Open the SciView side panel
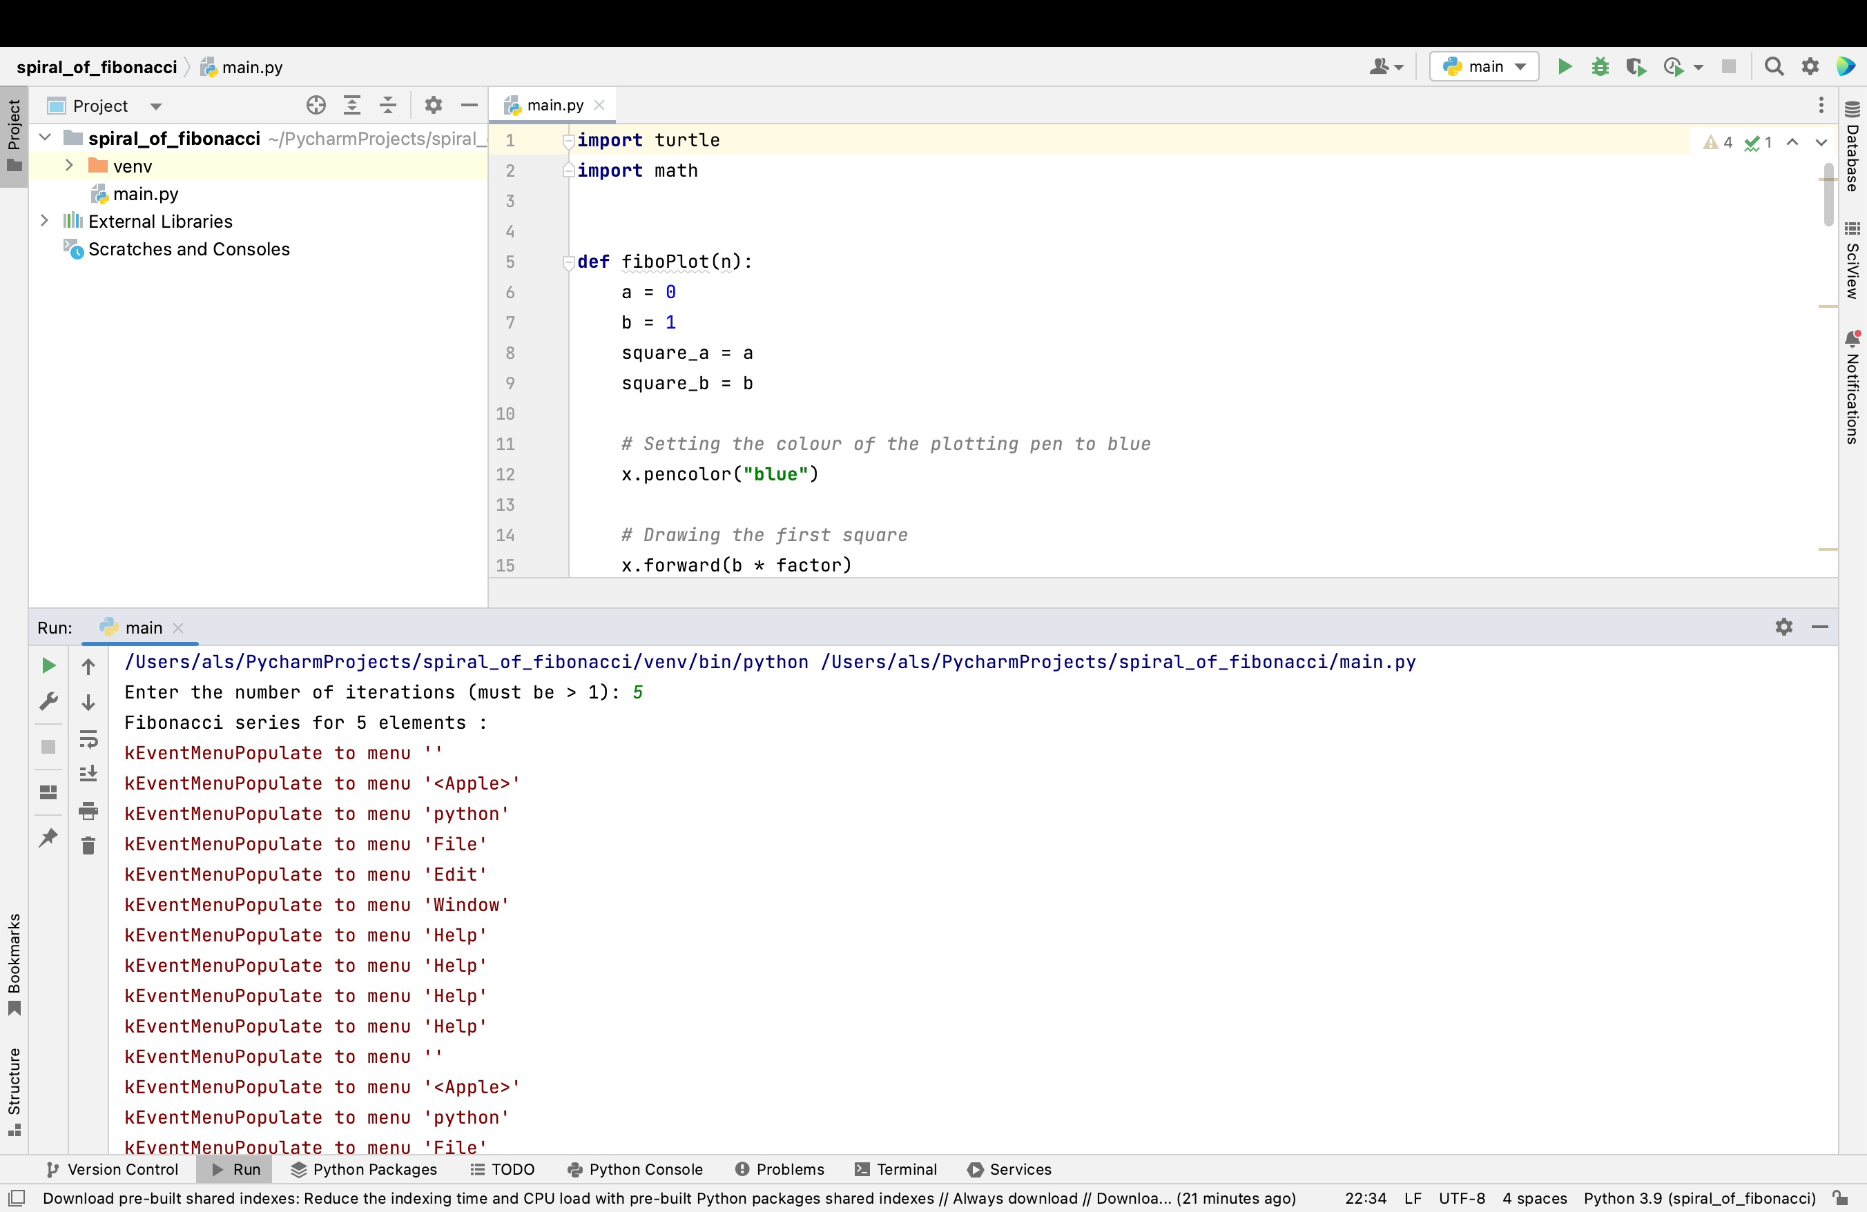Image resolution: width=1867 pixels, height=1212 pixels. pos(1852,260)
